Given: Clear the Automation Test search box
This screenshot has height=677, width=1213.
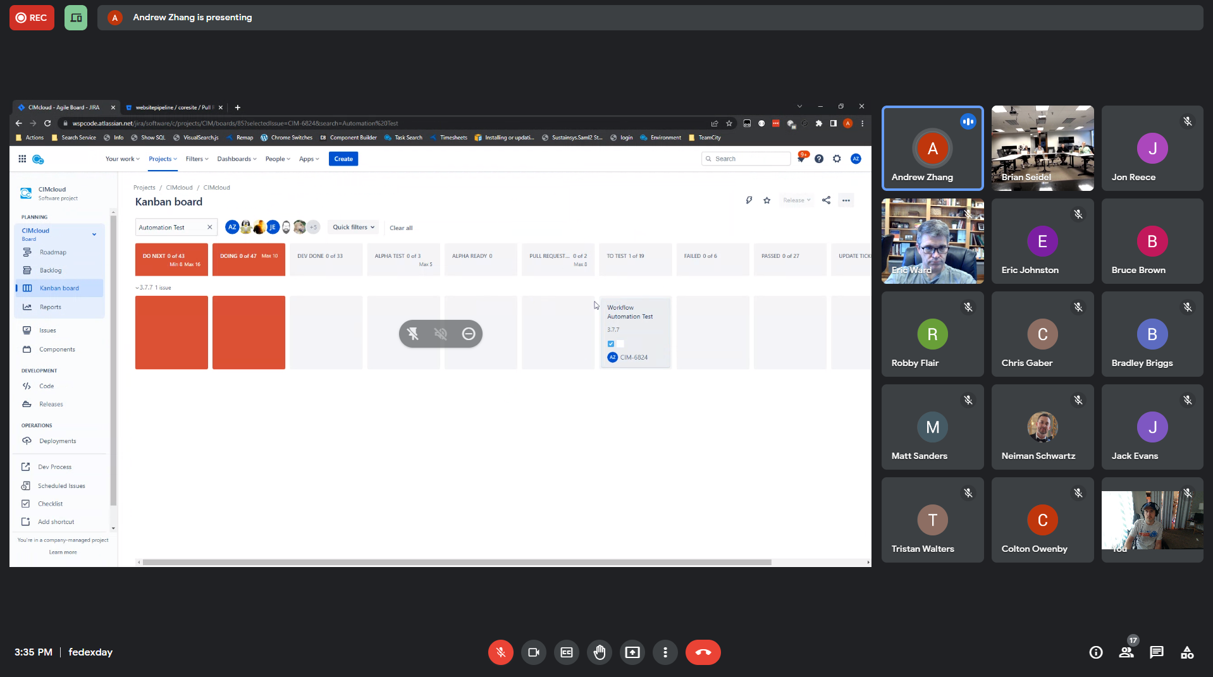Looking at the screenshot, I should tap(209, 228).
